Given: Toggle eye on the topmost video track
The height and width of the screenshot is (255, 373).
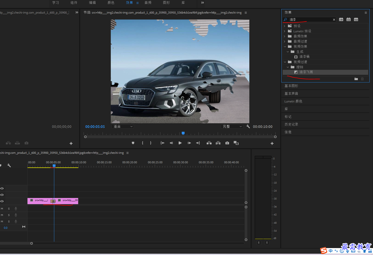Looking at the screenshot, I should click(x=2, y=188).
